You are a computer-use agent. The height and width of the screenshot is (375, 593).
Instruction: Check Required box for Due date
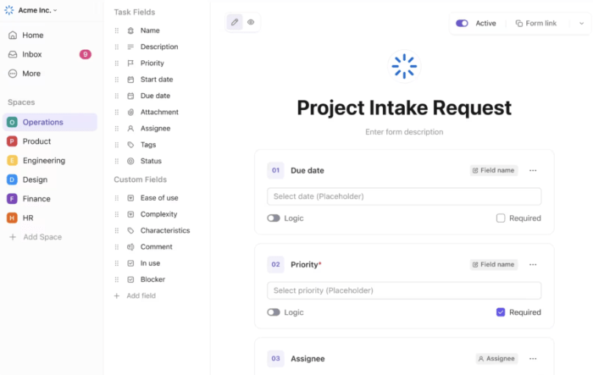(x=501, y=218)
